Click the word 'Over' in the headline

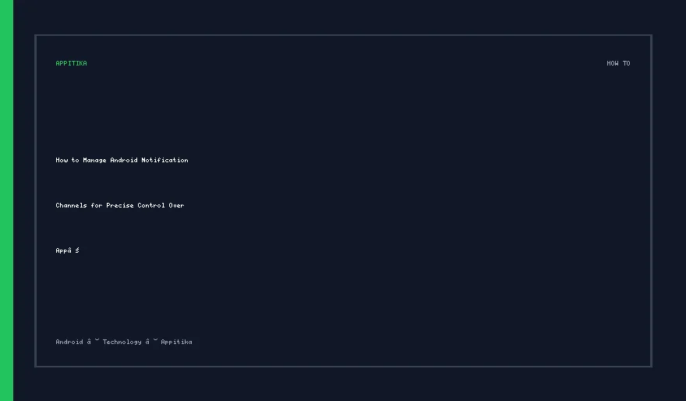point(176,205)
